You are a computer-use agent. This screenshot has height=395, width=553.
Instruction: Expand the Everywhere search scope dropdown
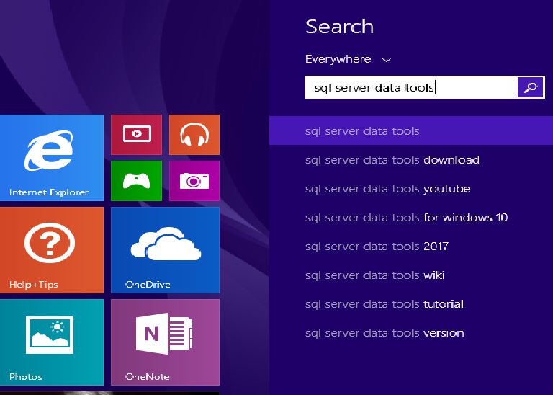[x=349, y=59]
